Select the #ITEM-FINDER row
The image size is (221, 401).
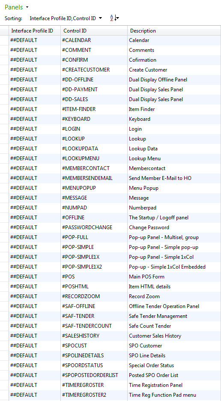pos(115,109)
